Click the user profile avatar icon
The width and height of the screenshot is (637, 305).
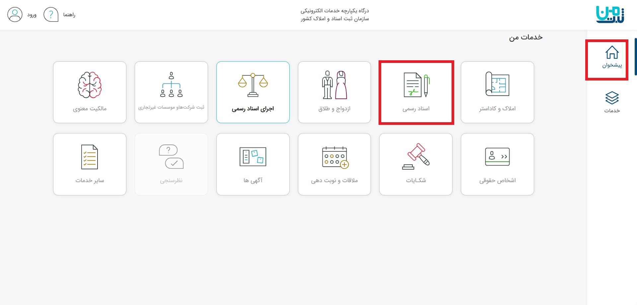15,15
